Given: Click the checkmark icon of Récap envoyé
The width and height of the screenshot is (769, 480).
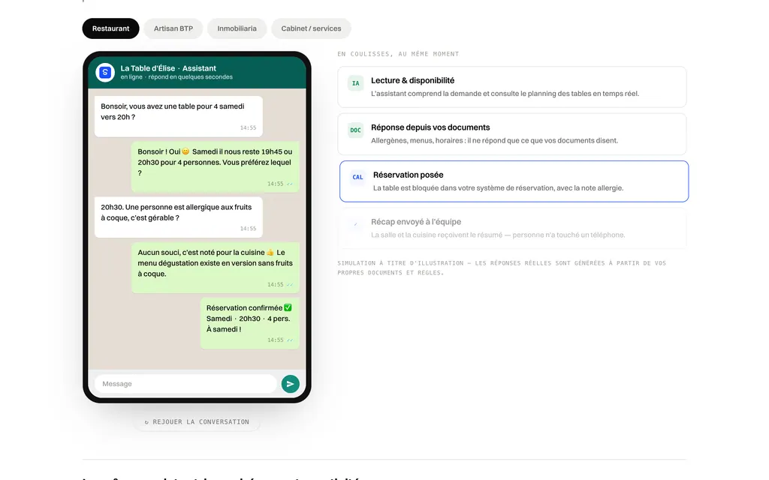Looking at the screenshot, I should tap(355, 224).
